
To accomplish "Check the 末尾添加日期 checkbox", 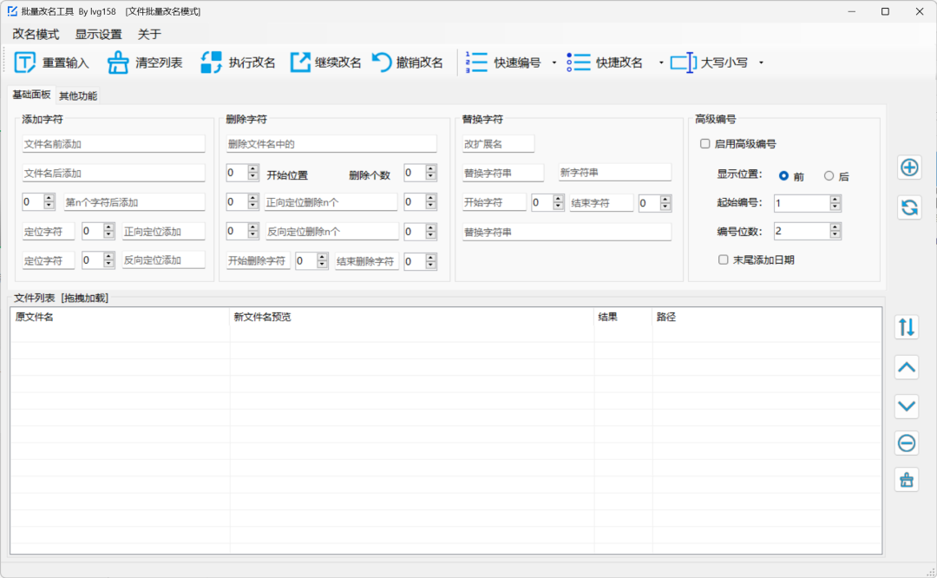I will 724,259.
